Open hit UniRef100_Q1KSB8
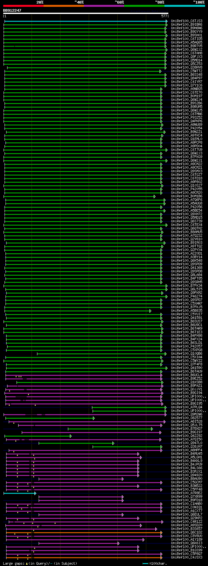Viewport: 208px width, 566px height. point(187,382)
